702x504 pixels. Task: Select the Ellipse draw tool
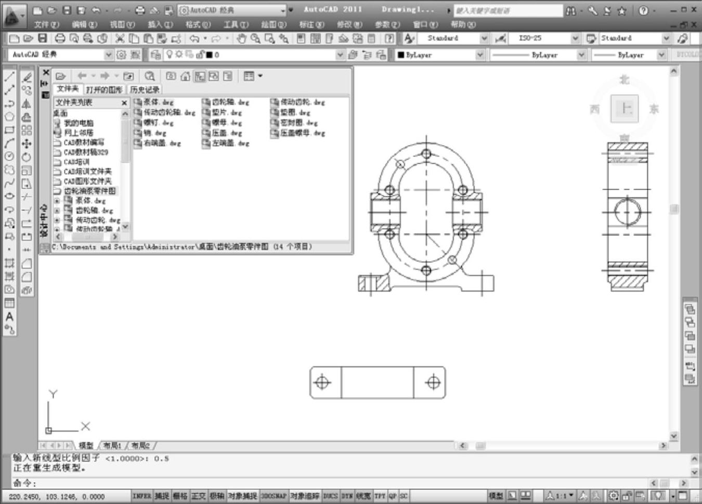coord(9,196)
